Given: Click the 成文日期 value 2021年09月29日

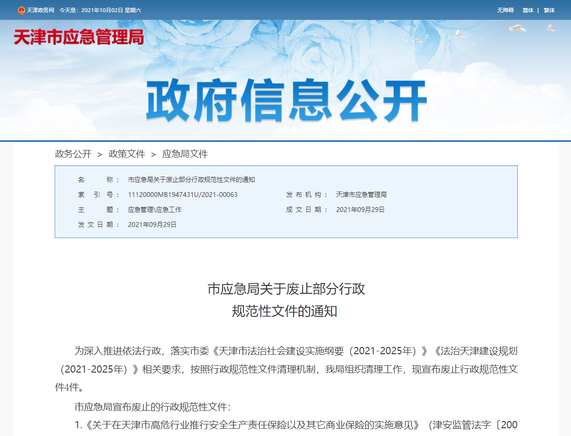Looking at the screenshot, I should [x=361, y=210].
